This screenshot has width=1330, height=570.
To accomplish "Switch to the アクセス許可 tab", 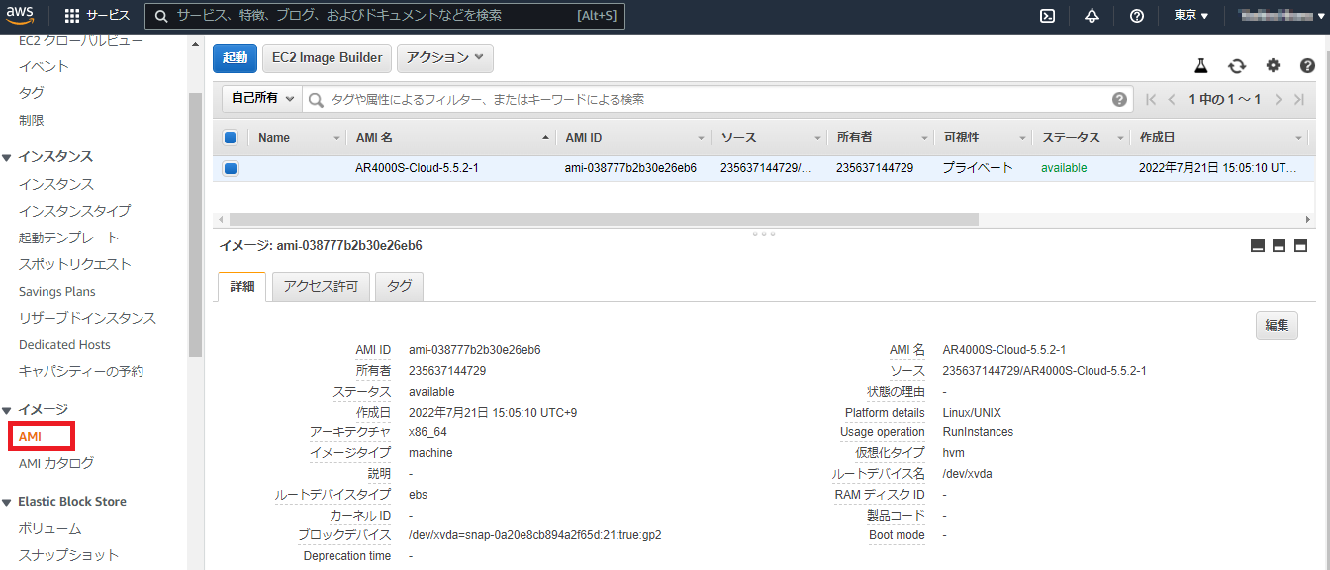I will pyautogui.click(x=321, y=287).
